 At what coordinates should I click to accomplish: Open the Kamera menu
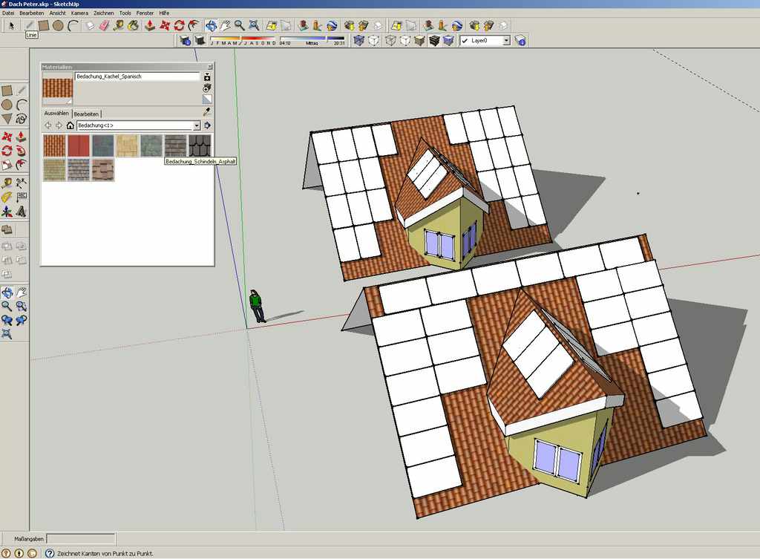point(79,13)
